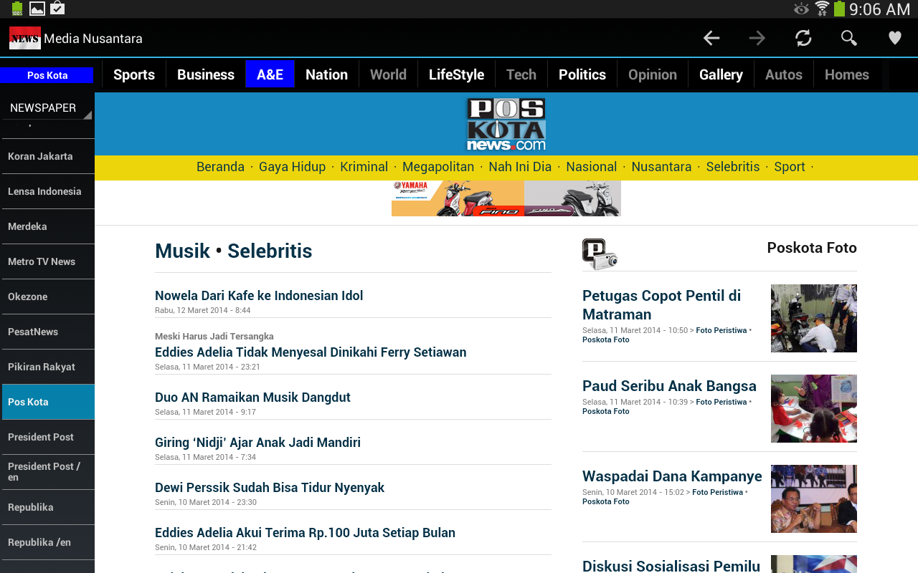Select Koran Jakarta in sidebar
918x573 pixels.
coord(47,156)
